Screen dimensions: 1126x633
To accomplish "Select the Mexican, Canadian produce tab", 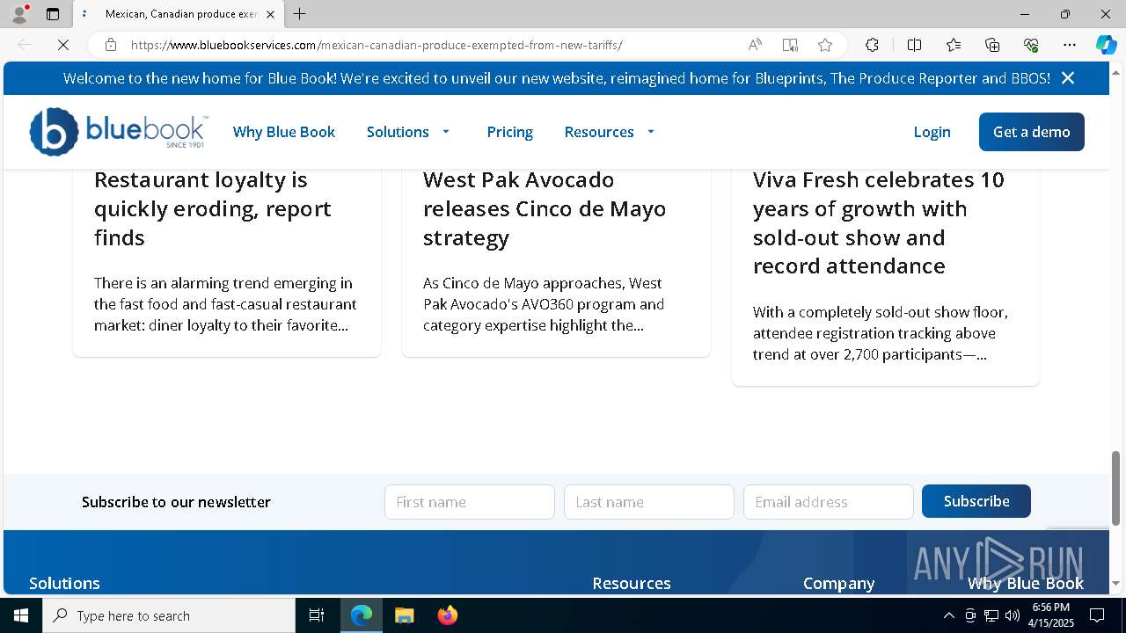I will tap(179, 14).
